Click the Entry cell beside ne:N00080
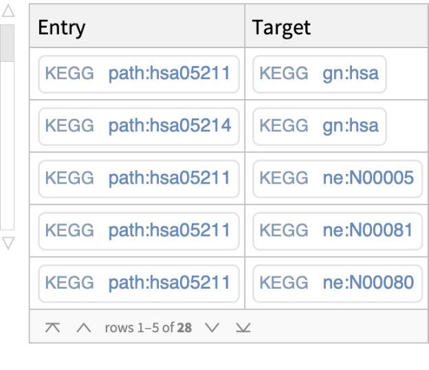This screenshot has height=370, width=429. (x=139, y=283)
